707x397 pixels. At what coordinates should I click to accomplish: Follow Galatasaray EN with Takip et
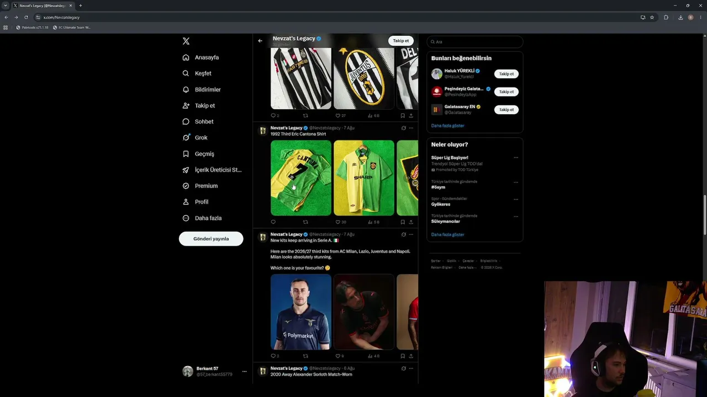point(506,110)
